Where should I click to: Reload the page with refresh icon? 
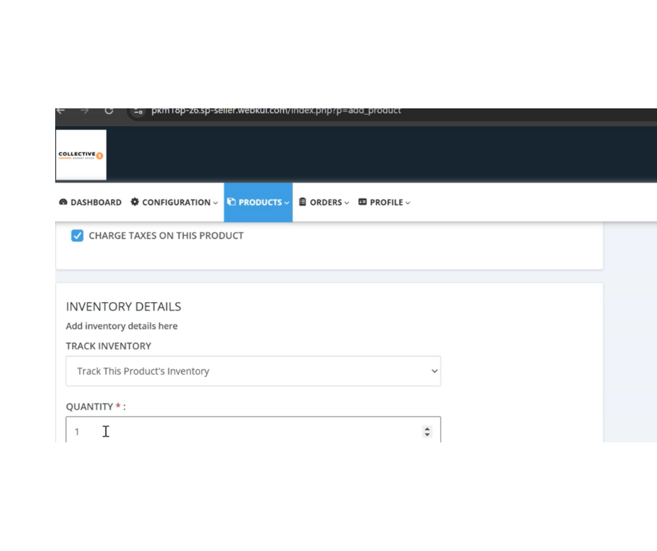109,110
